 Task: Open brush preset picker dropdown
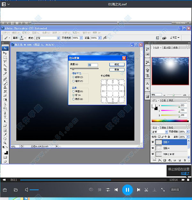(25, 38)
